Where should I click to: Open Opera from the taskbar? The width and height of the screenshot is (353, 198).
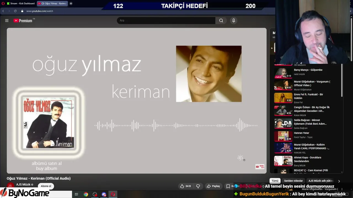(x=113, y=194)
